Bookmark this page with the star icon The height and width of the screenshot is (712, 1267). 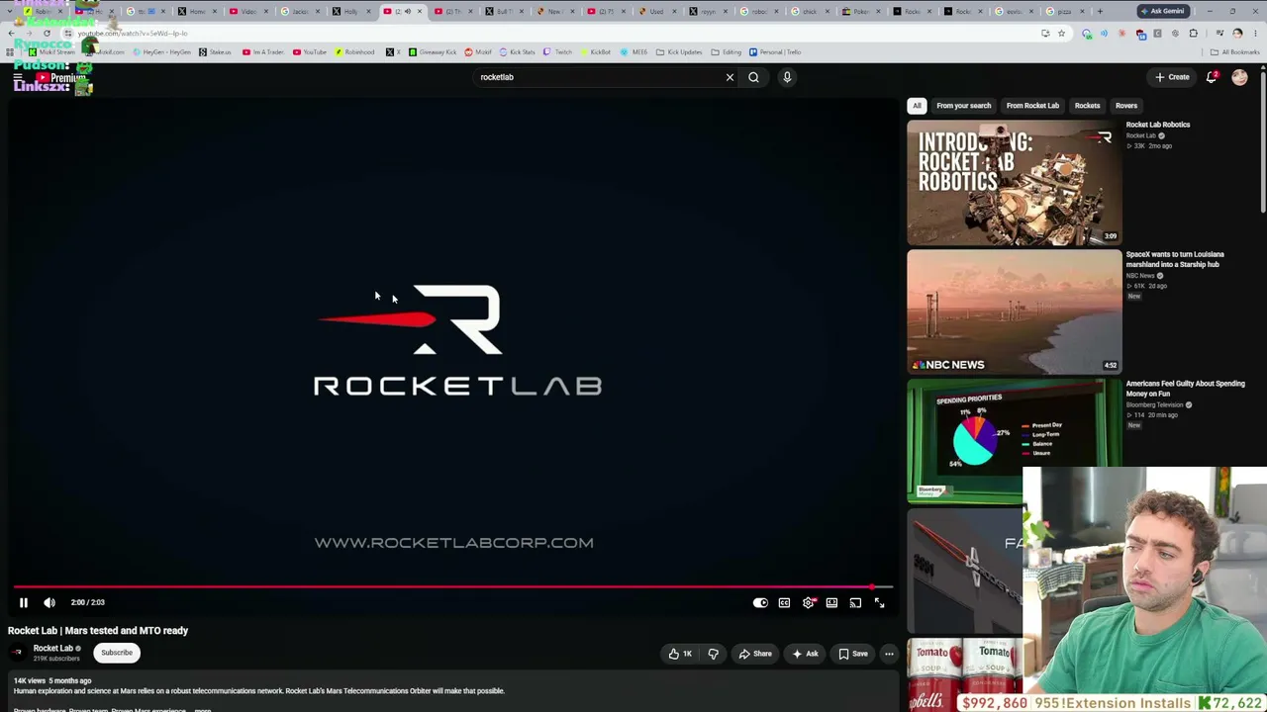point(1061,34)
